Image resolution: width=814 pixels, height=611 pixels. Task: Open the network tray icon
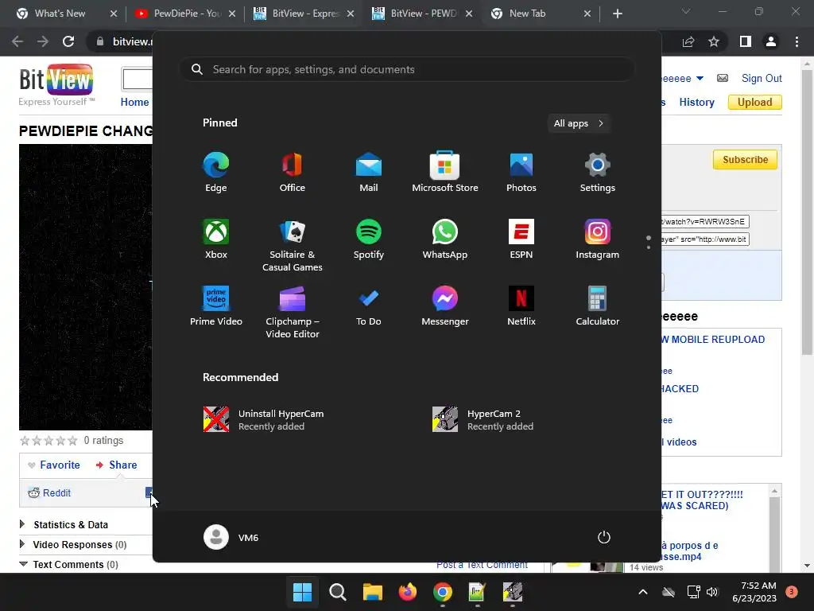click(x=693, y=592)
